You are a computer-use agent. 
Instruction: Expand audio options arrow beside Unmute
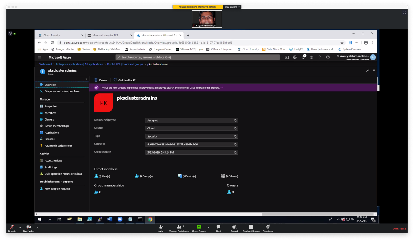click(x=20, y=228)
